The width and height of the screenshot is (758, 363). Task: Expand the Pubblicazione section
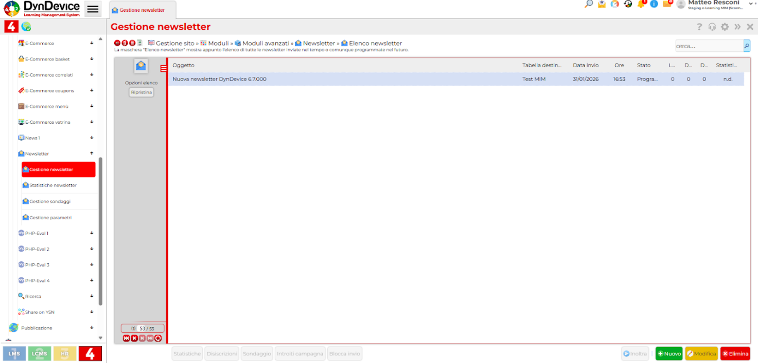(92, 328)
